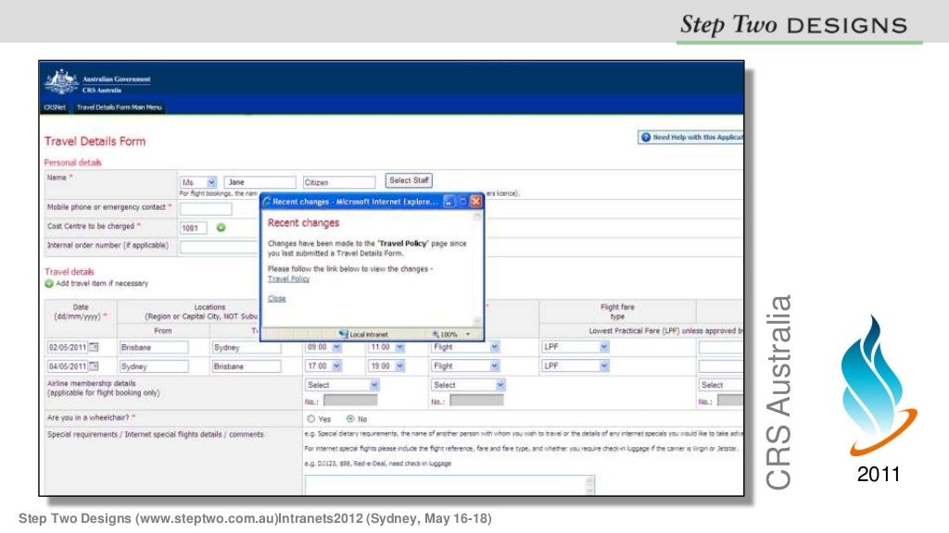Open the 17:00 time dropdown
949x533 pixels.
tap(337, 366)
